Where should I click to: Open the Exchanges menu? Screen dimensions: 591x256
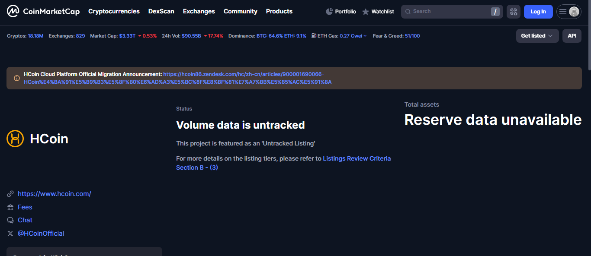pos(199,11)
